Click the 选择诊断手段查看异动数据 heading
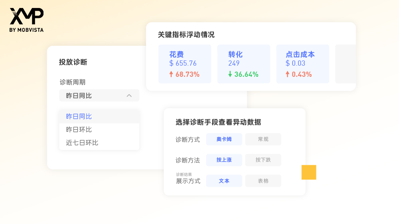Viewport: 399px width, 224px height. (218, 122)
